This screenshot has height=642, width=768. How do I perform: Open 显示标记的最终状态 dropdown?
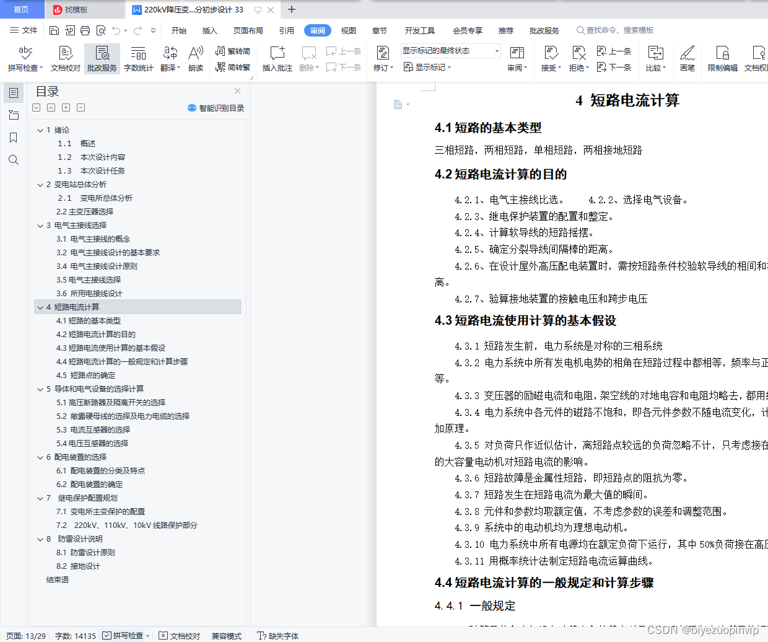click(450, 51)
